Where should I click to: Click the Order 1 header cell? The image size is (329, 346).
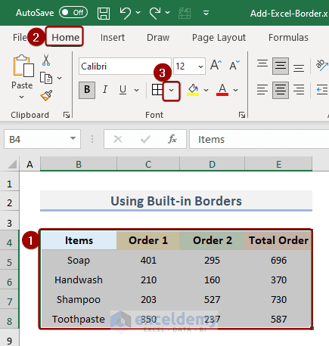click(x=148, y=240)
